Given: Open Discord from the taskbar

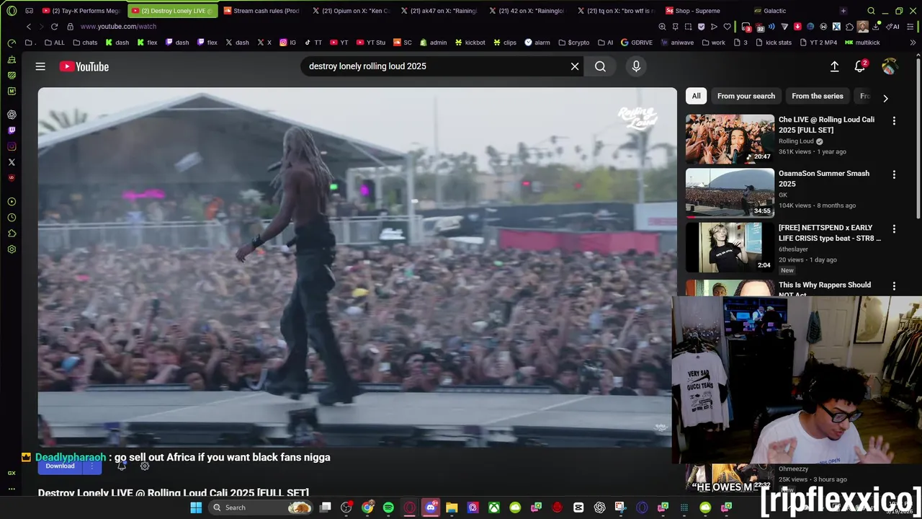Looking at the screenshot, I should coord(431,507).
